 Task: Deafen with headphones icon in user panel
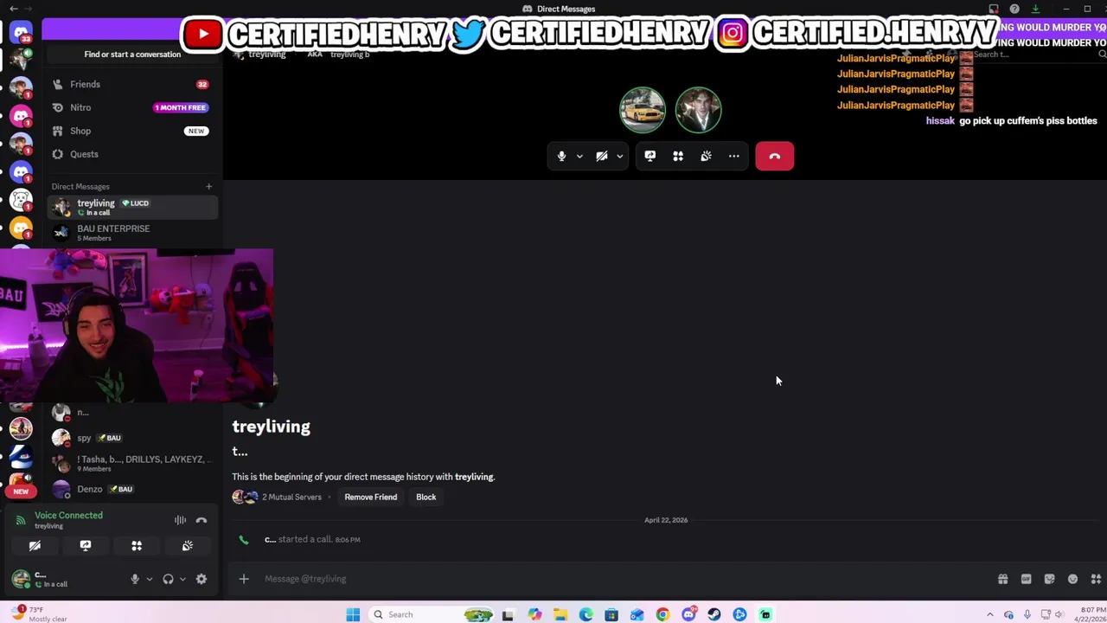click(168, 579)
